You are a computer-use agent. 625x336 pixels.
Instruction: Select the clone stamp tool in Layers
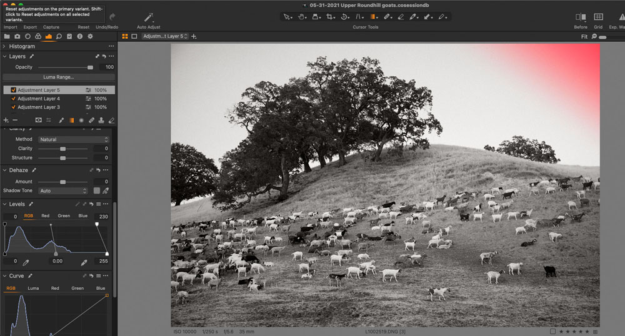(x=101, y=121)
